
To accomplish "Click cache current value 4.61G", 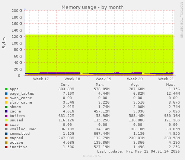I will click(x=68, y=111).
